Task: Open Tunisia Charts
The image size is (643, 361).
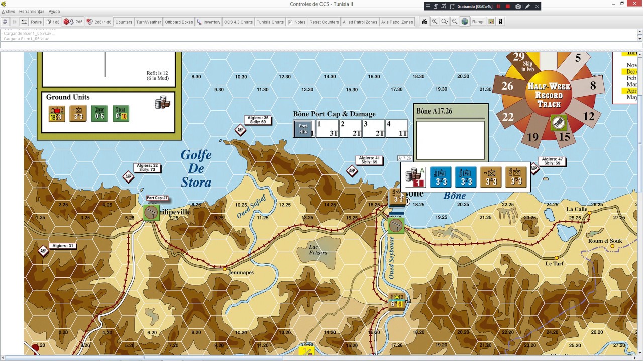Action: (x=270, y=22)
